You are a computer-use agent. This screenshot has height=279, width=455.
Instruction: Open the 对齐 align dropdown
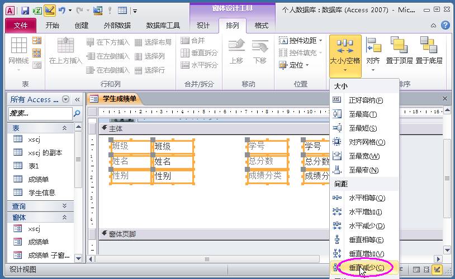pyautogui.click(x=373, y=55)
